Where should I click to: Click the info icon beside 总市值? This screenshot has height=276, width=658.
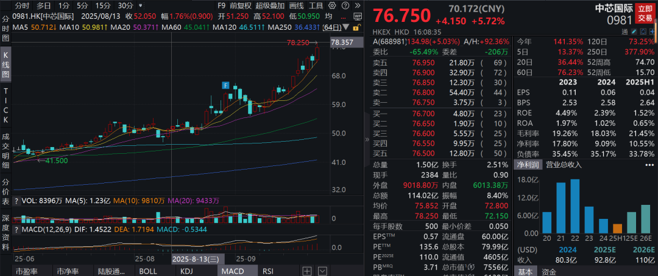coord(471,267)
